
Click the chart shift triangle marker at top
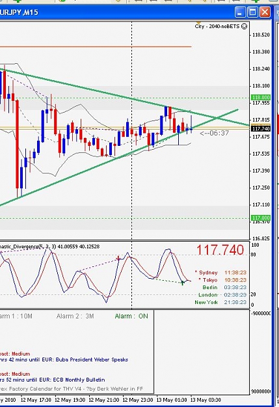199,23
